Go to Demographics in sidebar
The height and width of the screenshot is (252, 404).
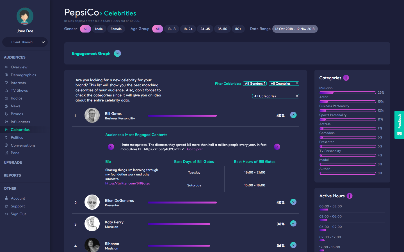click(x=23, y=75)
